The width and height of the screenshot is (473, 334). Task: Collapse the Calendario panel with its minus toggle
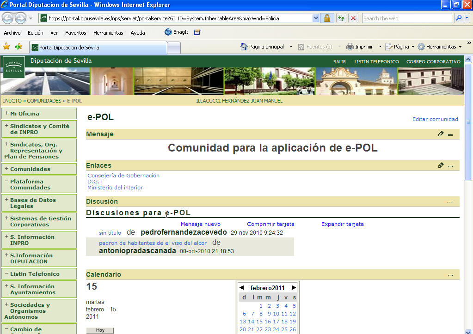pos(450,274)
